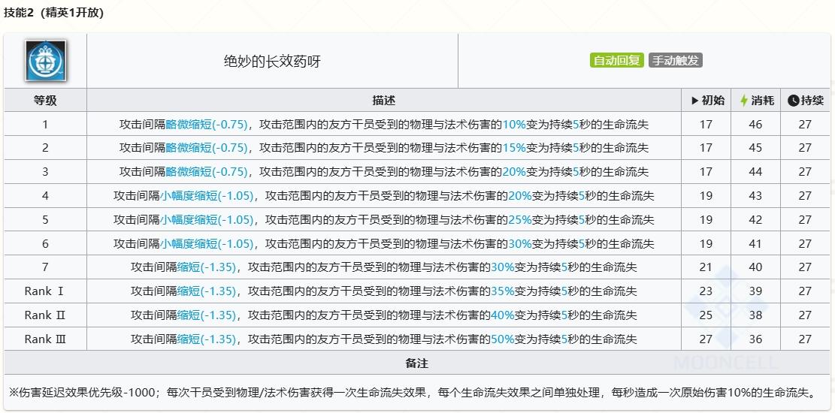
Task: Click the 15% value in level 2 description
Action: [x=514, y=148]
